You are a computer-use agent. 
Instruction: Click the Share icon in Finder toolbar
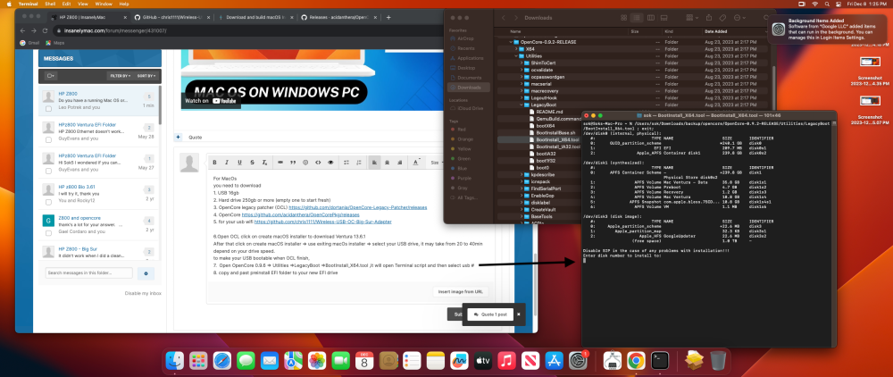point(708,18)
